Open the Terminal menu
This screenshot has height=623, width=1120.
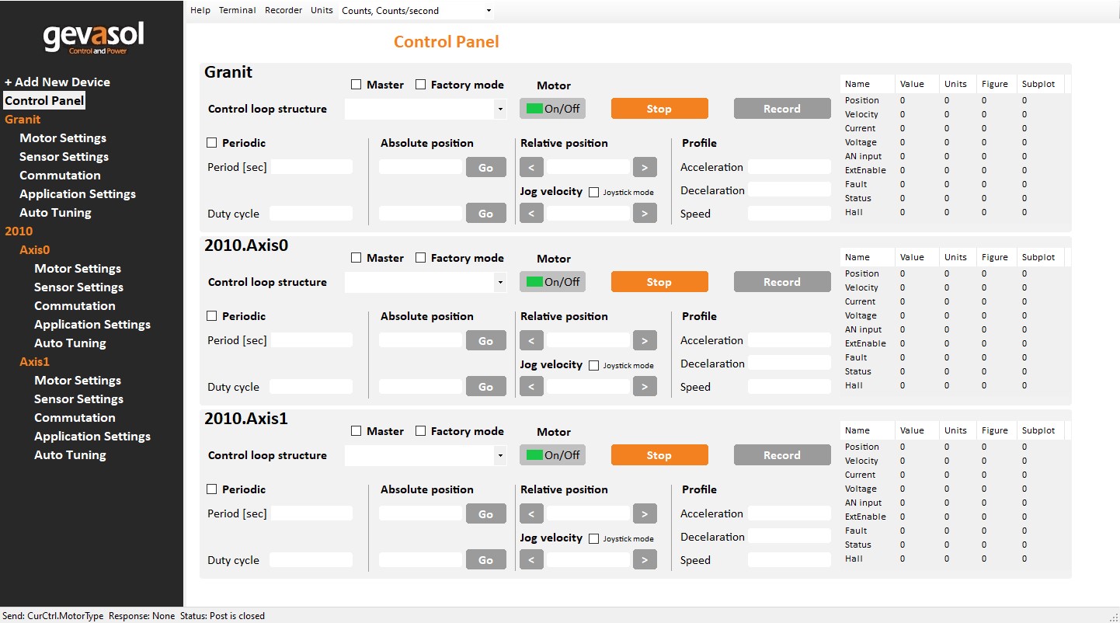pyautogui.click(x=237, y=11)
